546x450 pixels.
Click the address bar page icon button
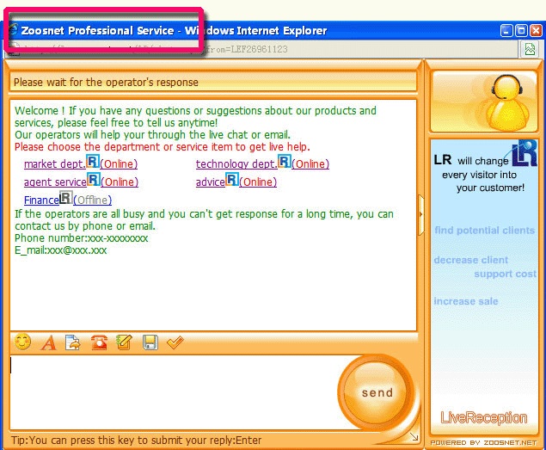pyautogui.click(x=530, y=50)
